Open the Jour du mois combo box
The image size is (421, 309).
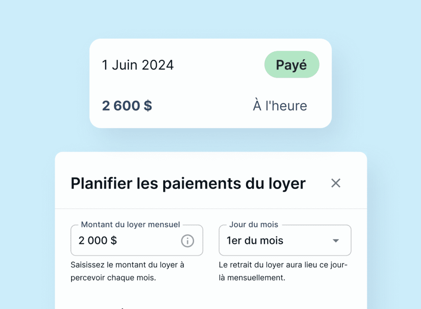pyautogui.click(x=285, y=240)
